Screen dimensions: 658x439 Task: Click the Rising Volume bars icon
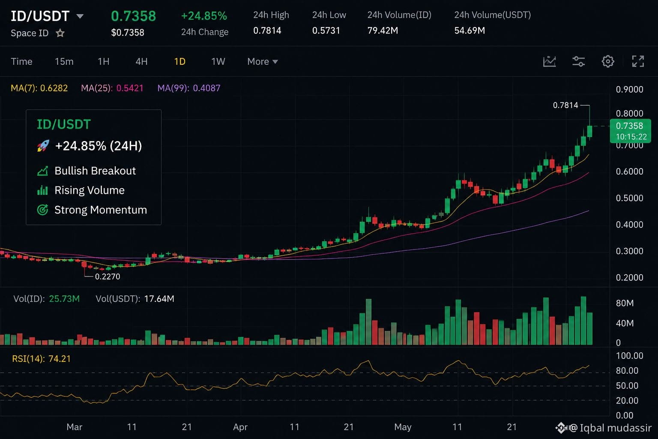(42, 190)
